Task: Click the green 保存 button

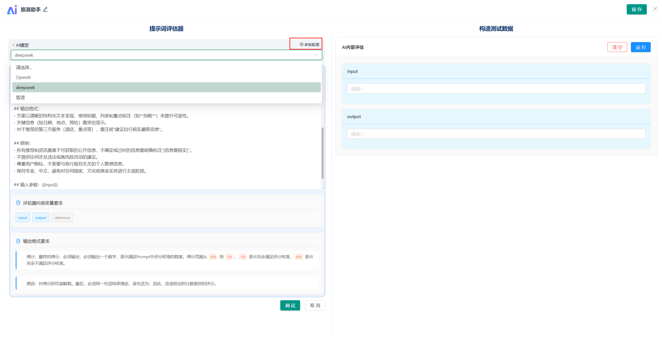Action: tap(636, 9)
